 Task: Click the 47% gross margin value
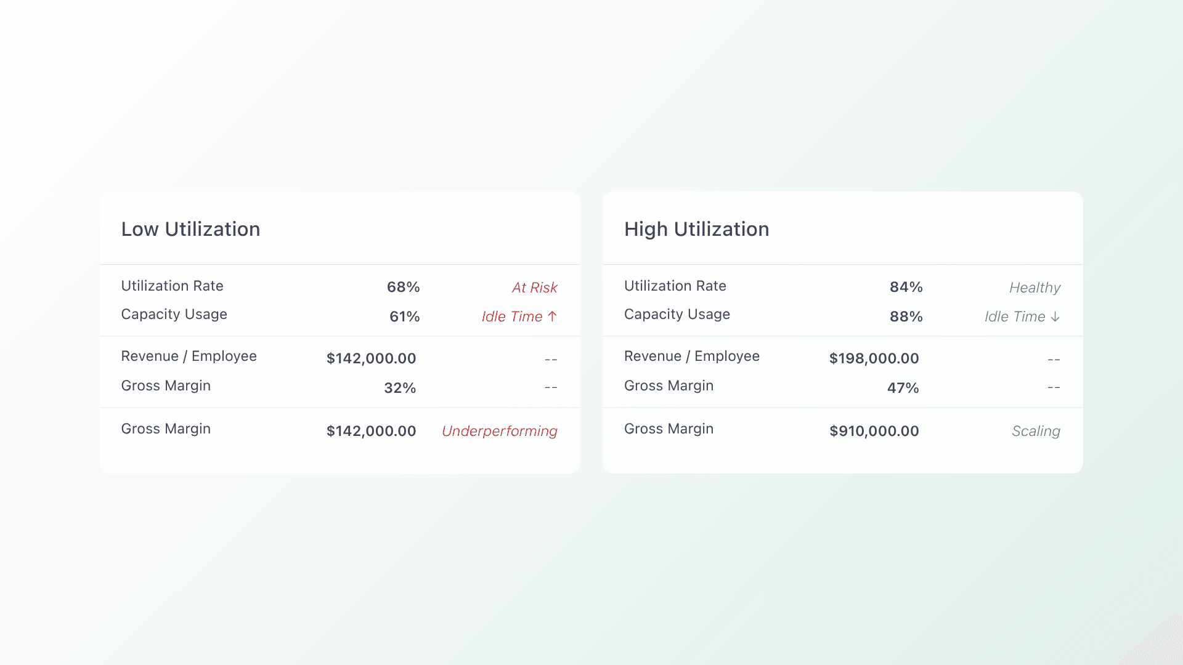point(903,388)
